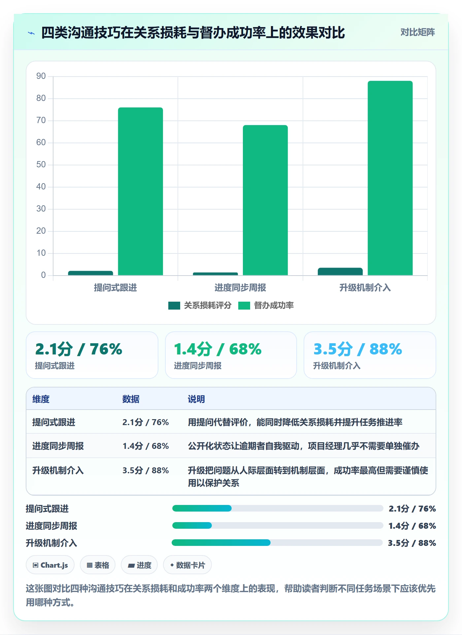Click the dark teal bar for 提问式跟进
Image resolution: width=462 pixels, height=635 pixels.
[x=90, y=273]
